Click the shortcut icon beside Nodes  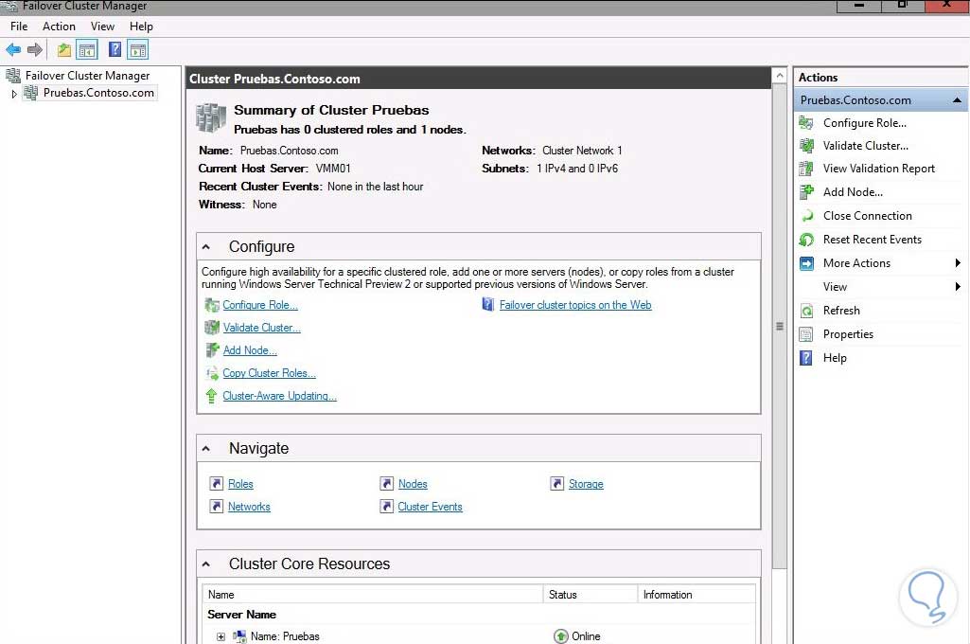pyautogui.click(x=387, y=484)
